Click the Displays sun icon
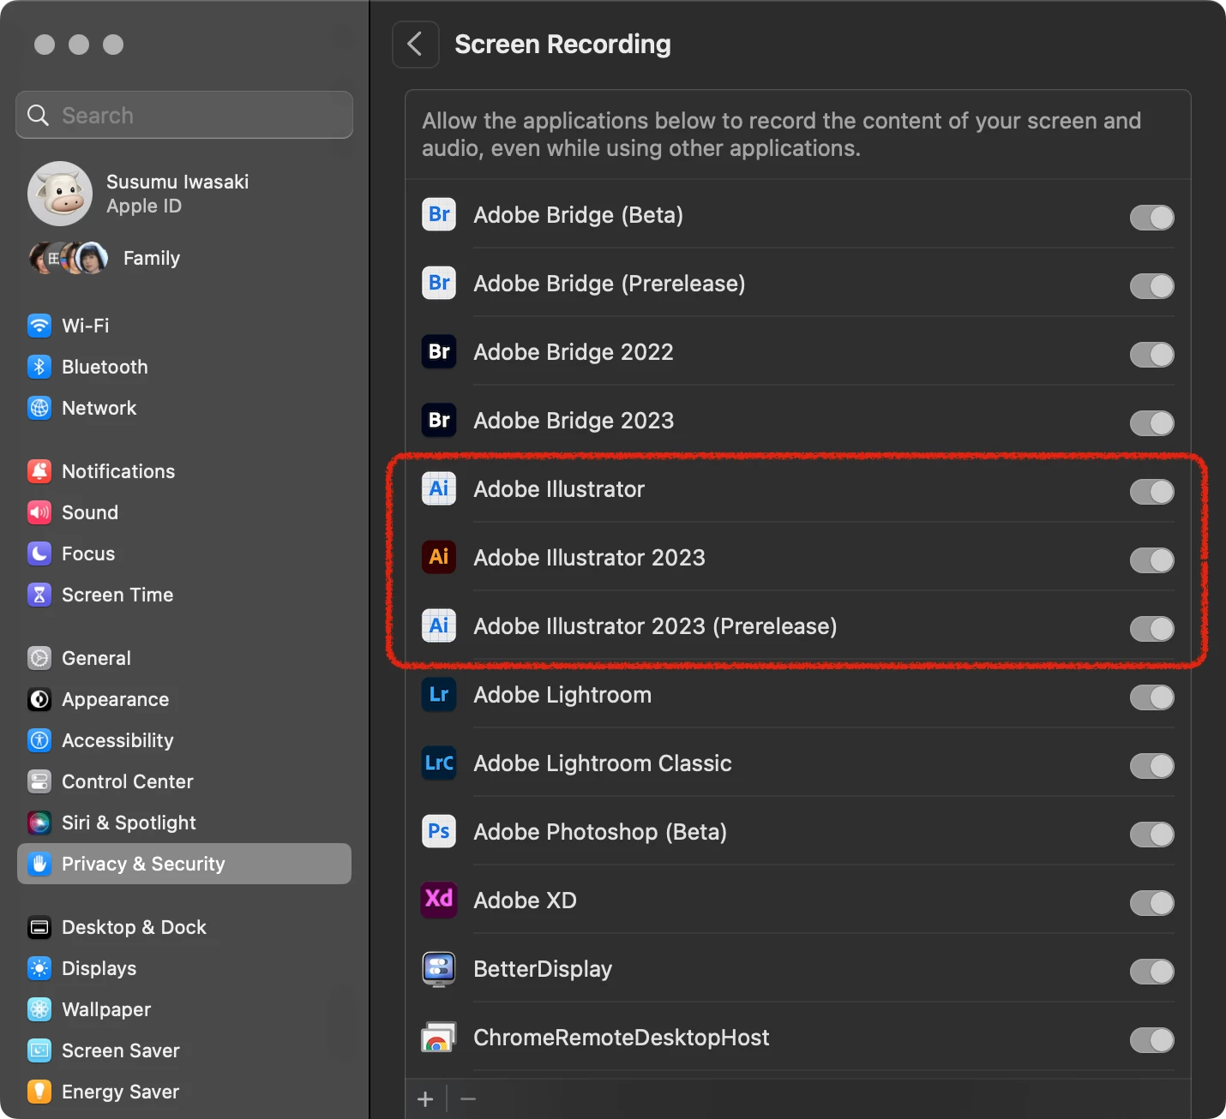This screenshot has height=1119, width=1226. click(39, 968)
